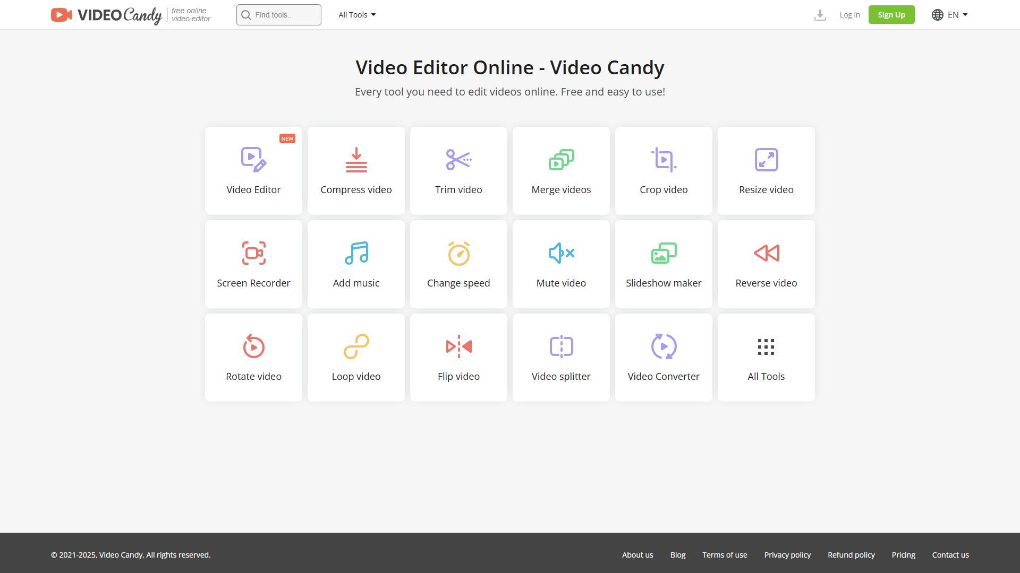Viewport: 1020px width, 573px height.
Task: Open the Terms of use link
Action: [725, 555]
